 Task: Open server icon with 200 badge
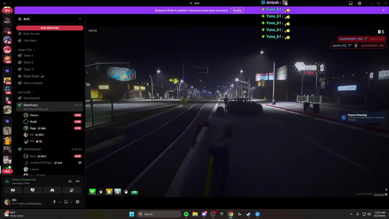(x=7, y=59)
